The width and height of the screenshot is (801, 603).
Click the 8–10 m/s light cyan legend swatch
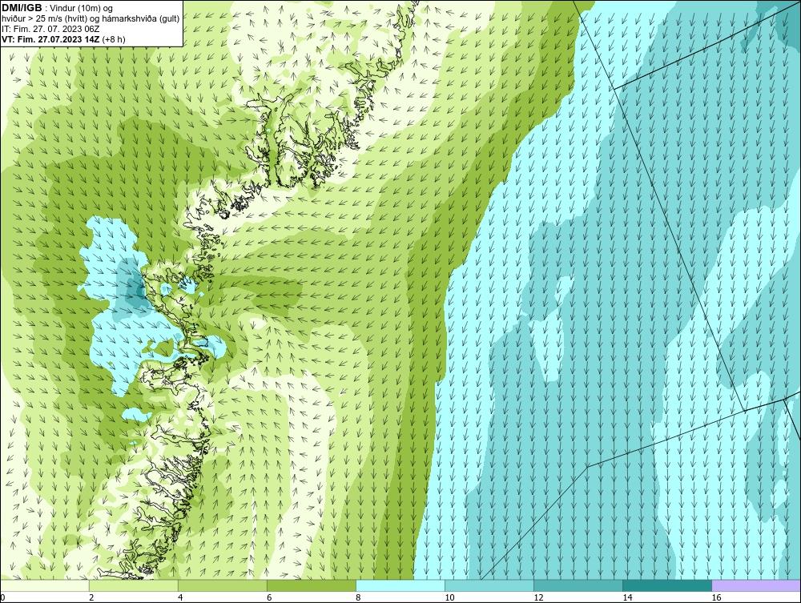tap(400, 585)
